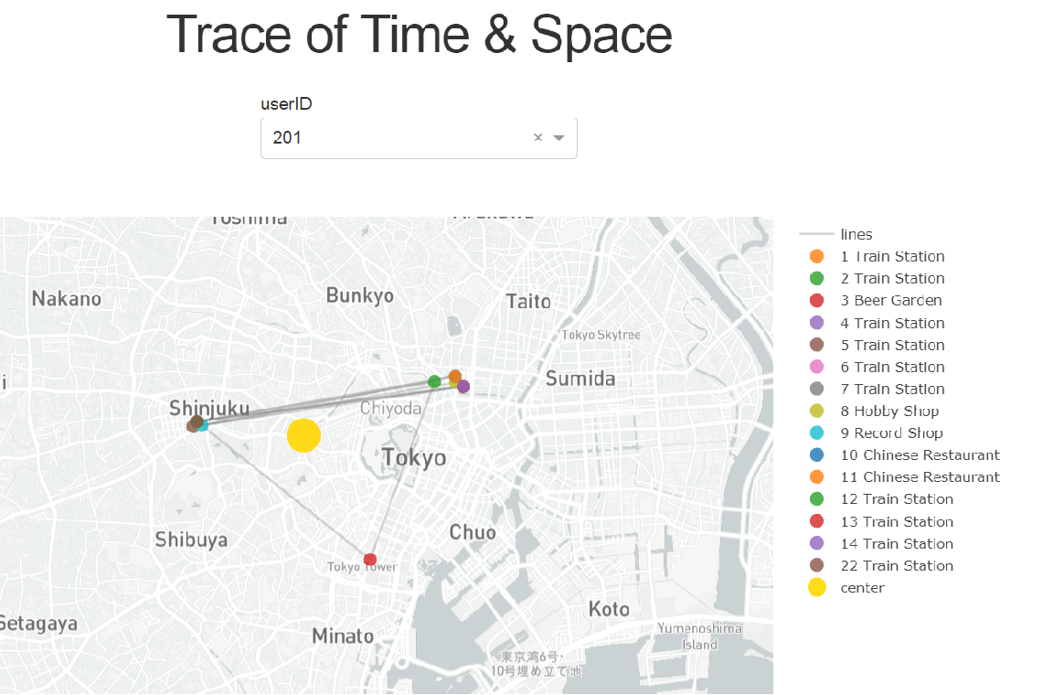Select the red Beer Garden marker near Tokyo Tower
The image size is (1042, 695).
[x=369, y=558]
